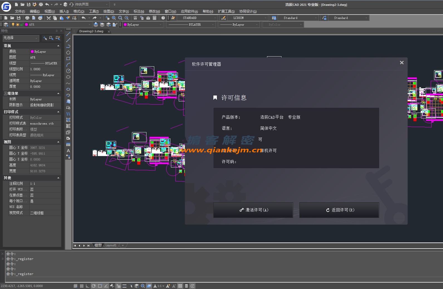Click the magenta ByLayer swatch in color toolbar
The height and width of the screenshot is (289, 443).
pos(125,25)
